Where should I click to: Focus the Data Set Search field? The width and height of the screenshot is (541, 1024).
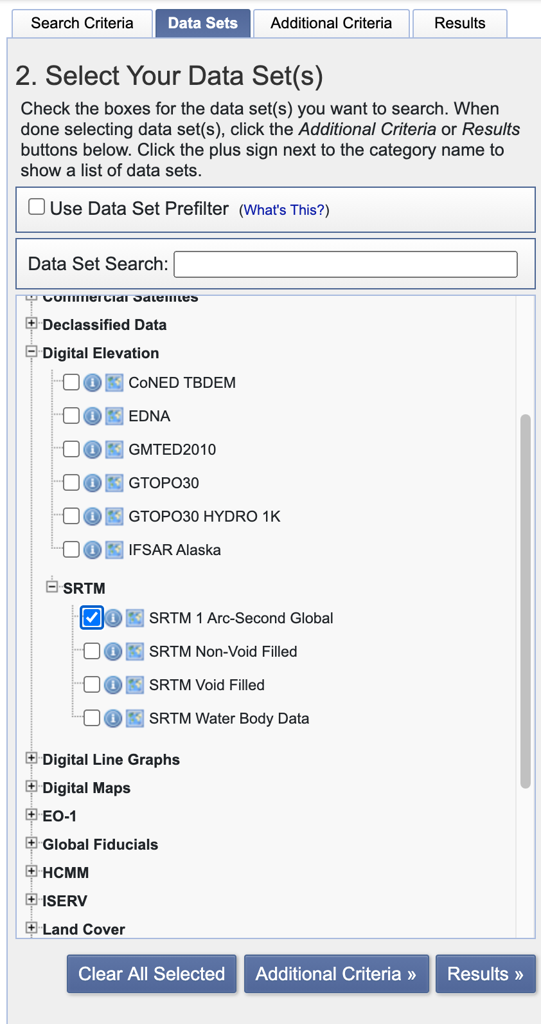click(345, 264)
